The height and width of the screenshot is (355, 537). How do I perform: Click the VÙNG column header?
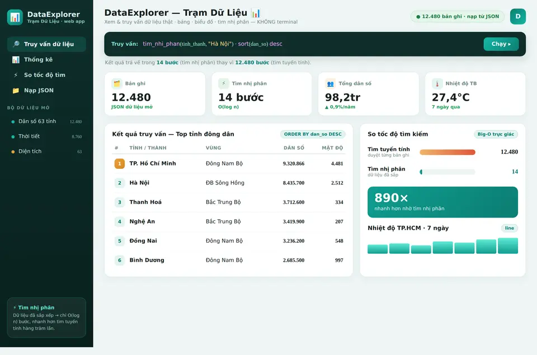click(213, 148)
